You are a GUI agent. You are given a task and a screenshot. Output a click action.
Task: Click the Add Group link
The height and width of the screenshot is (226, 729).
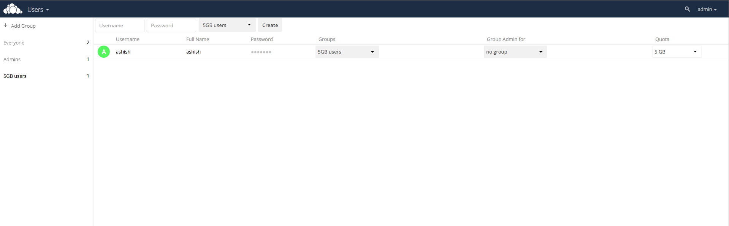[x=23, y=26]
